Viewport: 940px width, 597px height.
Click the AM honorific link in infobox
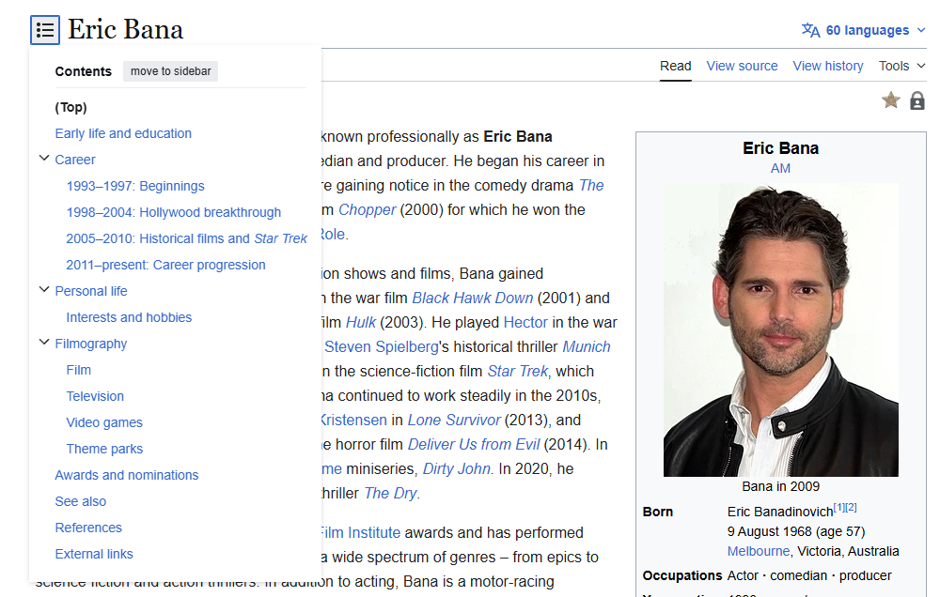[780, 169]
